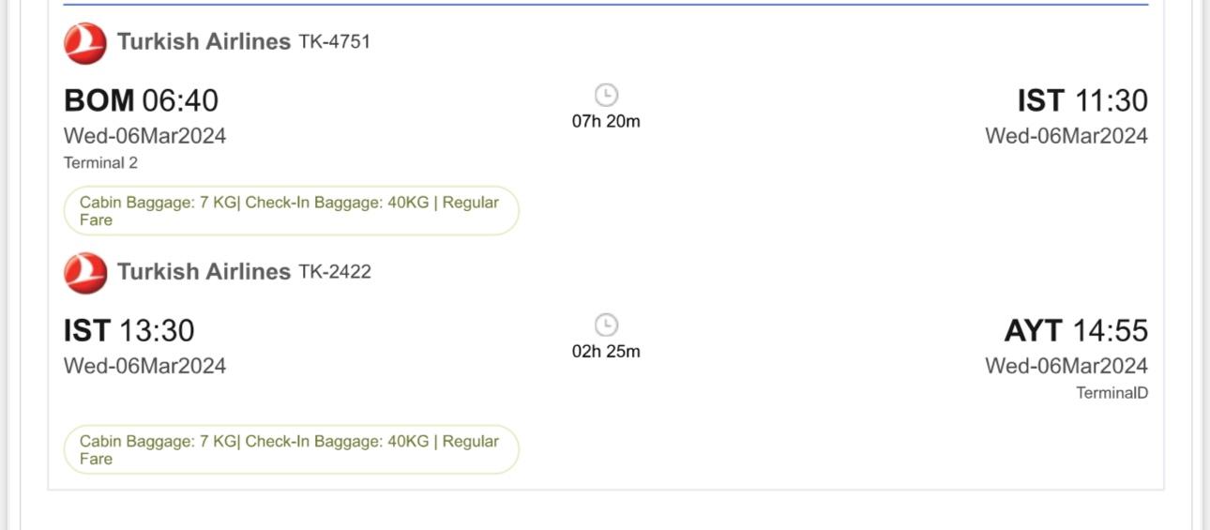The width and height of the screenshot is (1210, 530).
Task: Select the Turkish Airlines name next to TK-2422
Action: [x=204, y=271]
